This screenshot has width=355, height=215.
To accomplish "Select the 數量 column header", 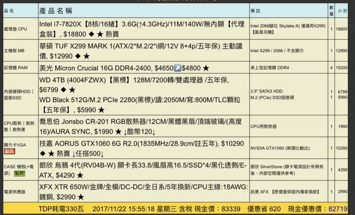I will (x=331, y=11).
